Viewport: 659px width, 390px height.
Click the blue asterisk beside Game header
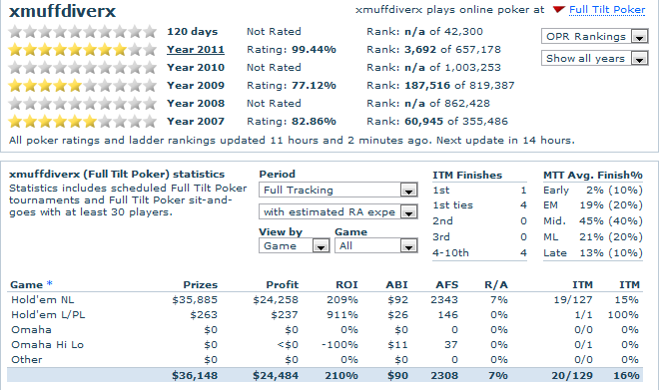click(50, 283)
